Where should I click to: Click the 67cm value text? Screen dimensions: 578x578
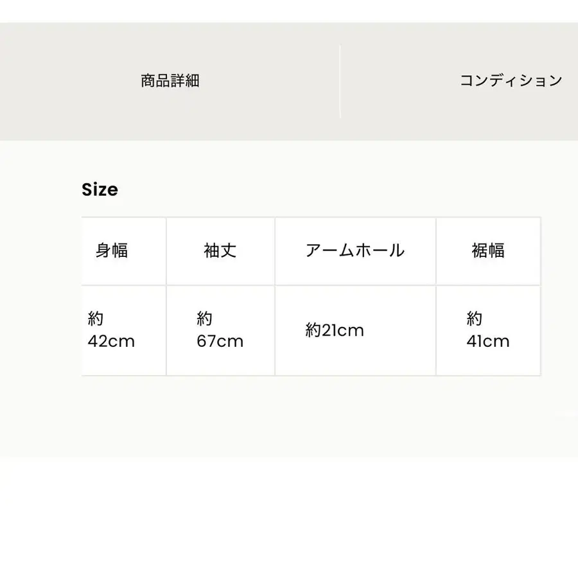click(220, 341)
